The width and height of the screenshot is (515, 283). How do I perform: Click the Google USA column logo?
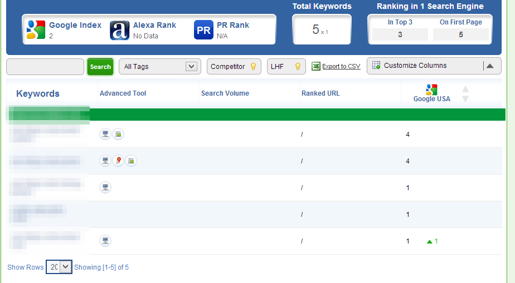click(x=431, y=90)
